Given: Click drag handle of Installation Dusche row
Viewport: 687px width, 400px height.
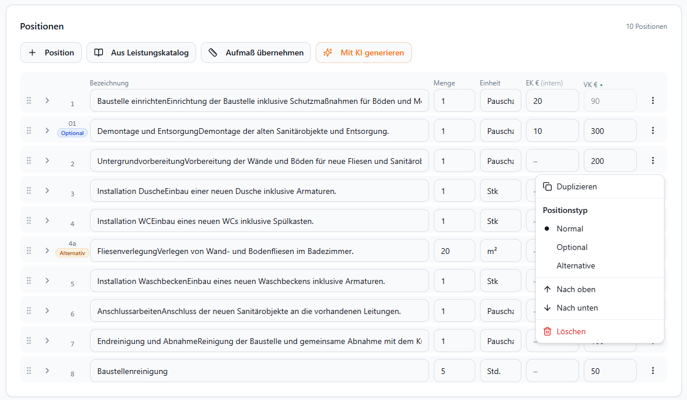Looking at the screenshot, I should click(29, 190).
